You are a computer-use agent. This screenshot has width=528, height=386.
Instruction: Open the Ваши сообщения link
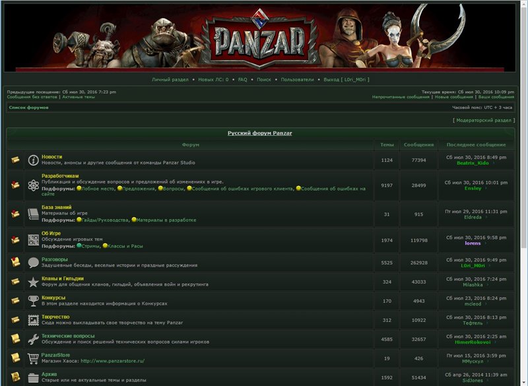496,97
